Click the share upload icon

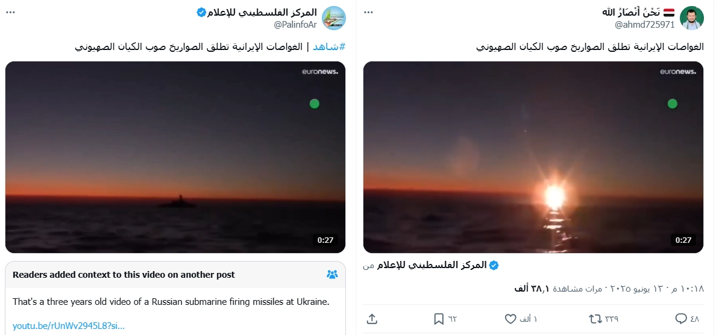pyautogui.click(x=372, y=319)
